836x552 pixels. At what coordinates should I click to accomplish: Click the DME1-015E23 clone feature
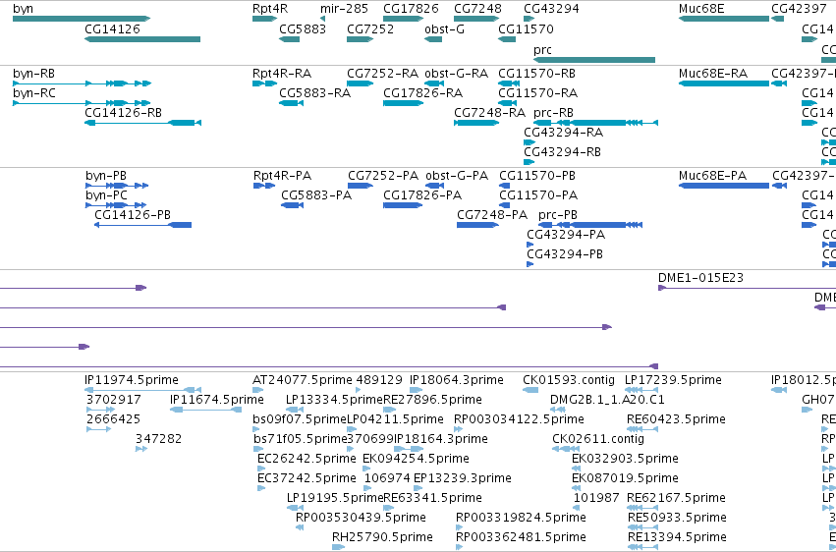pos(747,288)
